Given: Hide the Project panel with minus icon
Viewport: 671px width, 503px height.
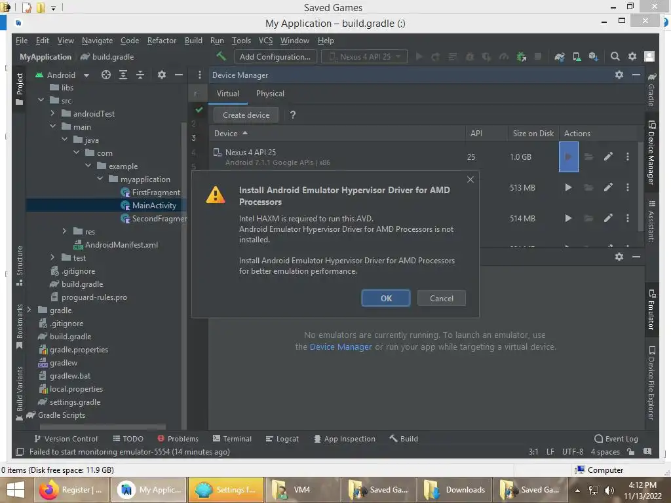Looking at the screenshot, I should (179, 75).
